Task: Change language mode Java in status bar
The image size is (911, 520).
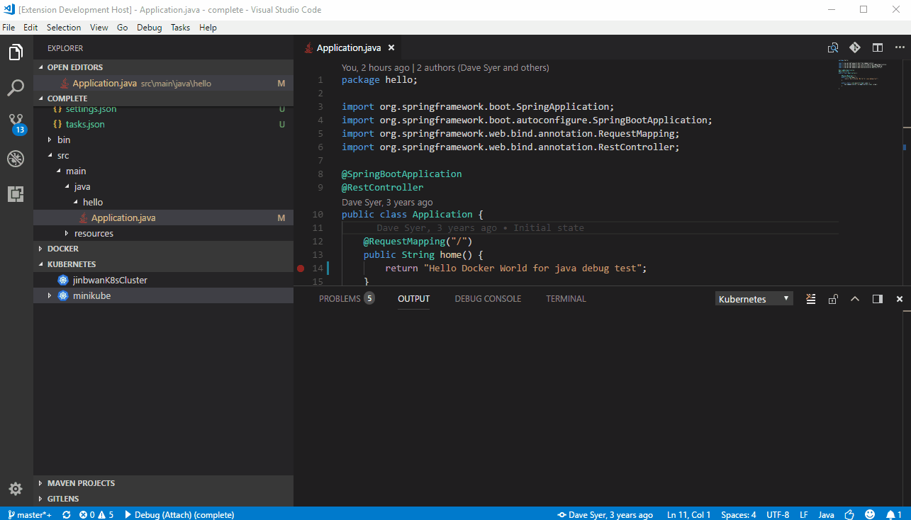Action: tap(826, 514)
